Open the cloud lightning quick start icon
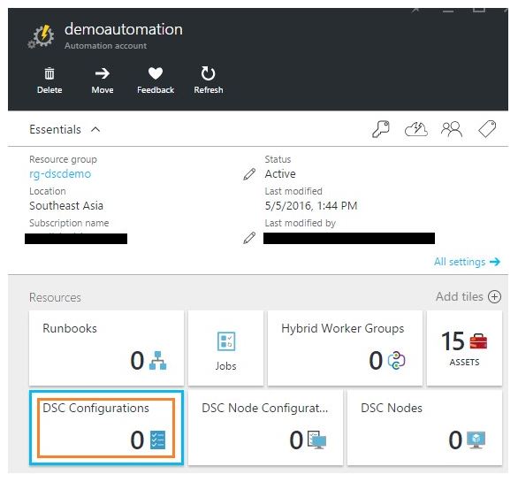The height and width of the screenshot is (482, 518). click(416, 129)
